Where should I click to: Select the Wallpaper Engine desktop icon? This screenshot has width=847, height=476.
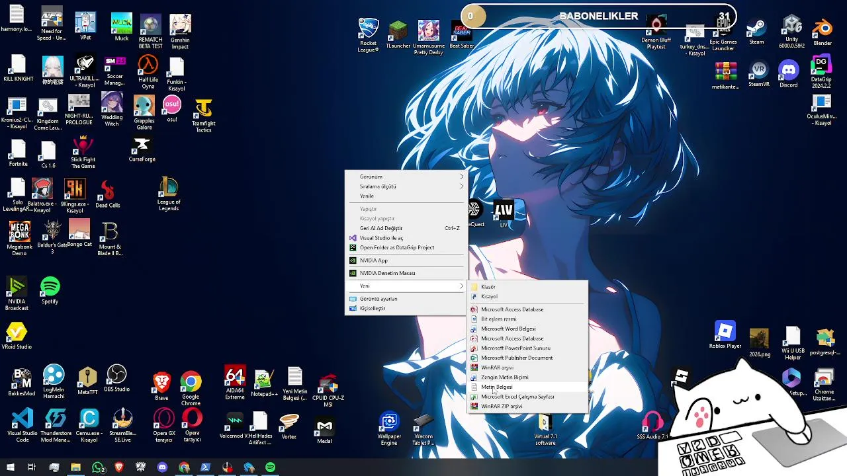[x=389, y=429]
